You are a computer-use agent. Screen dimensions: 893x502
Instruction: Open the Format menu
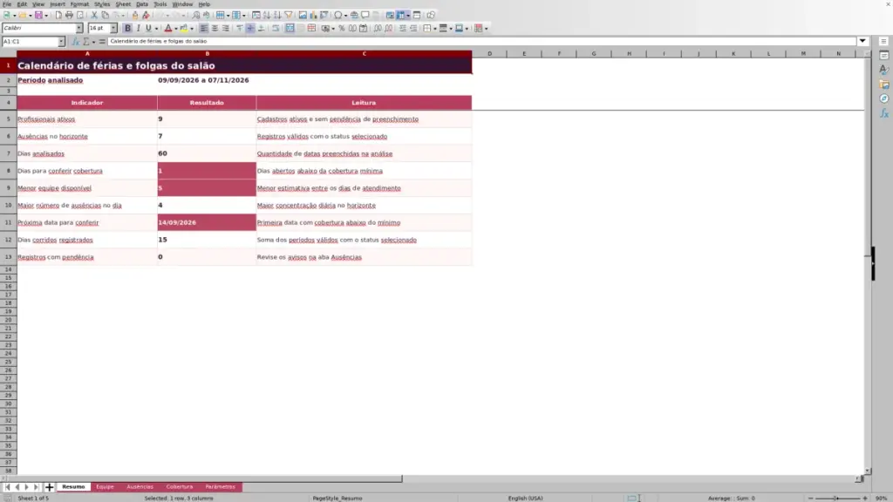point(79,4)
